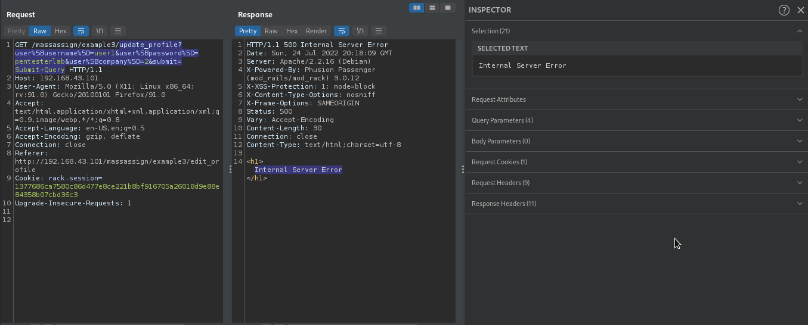This screenshot has width=808, height=325.
Task: Click highlighted 'Internal Server Error' in response body
Action: pyautogui.click(x=298, y=170)
